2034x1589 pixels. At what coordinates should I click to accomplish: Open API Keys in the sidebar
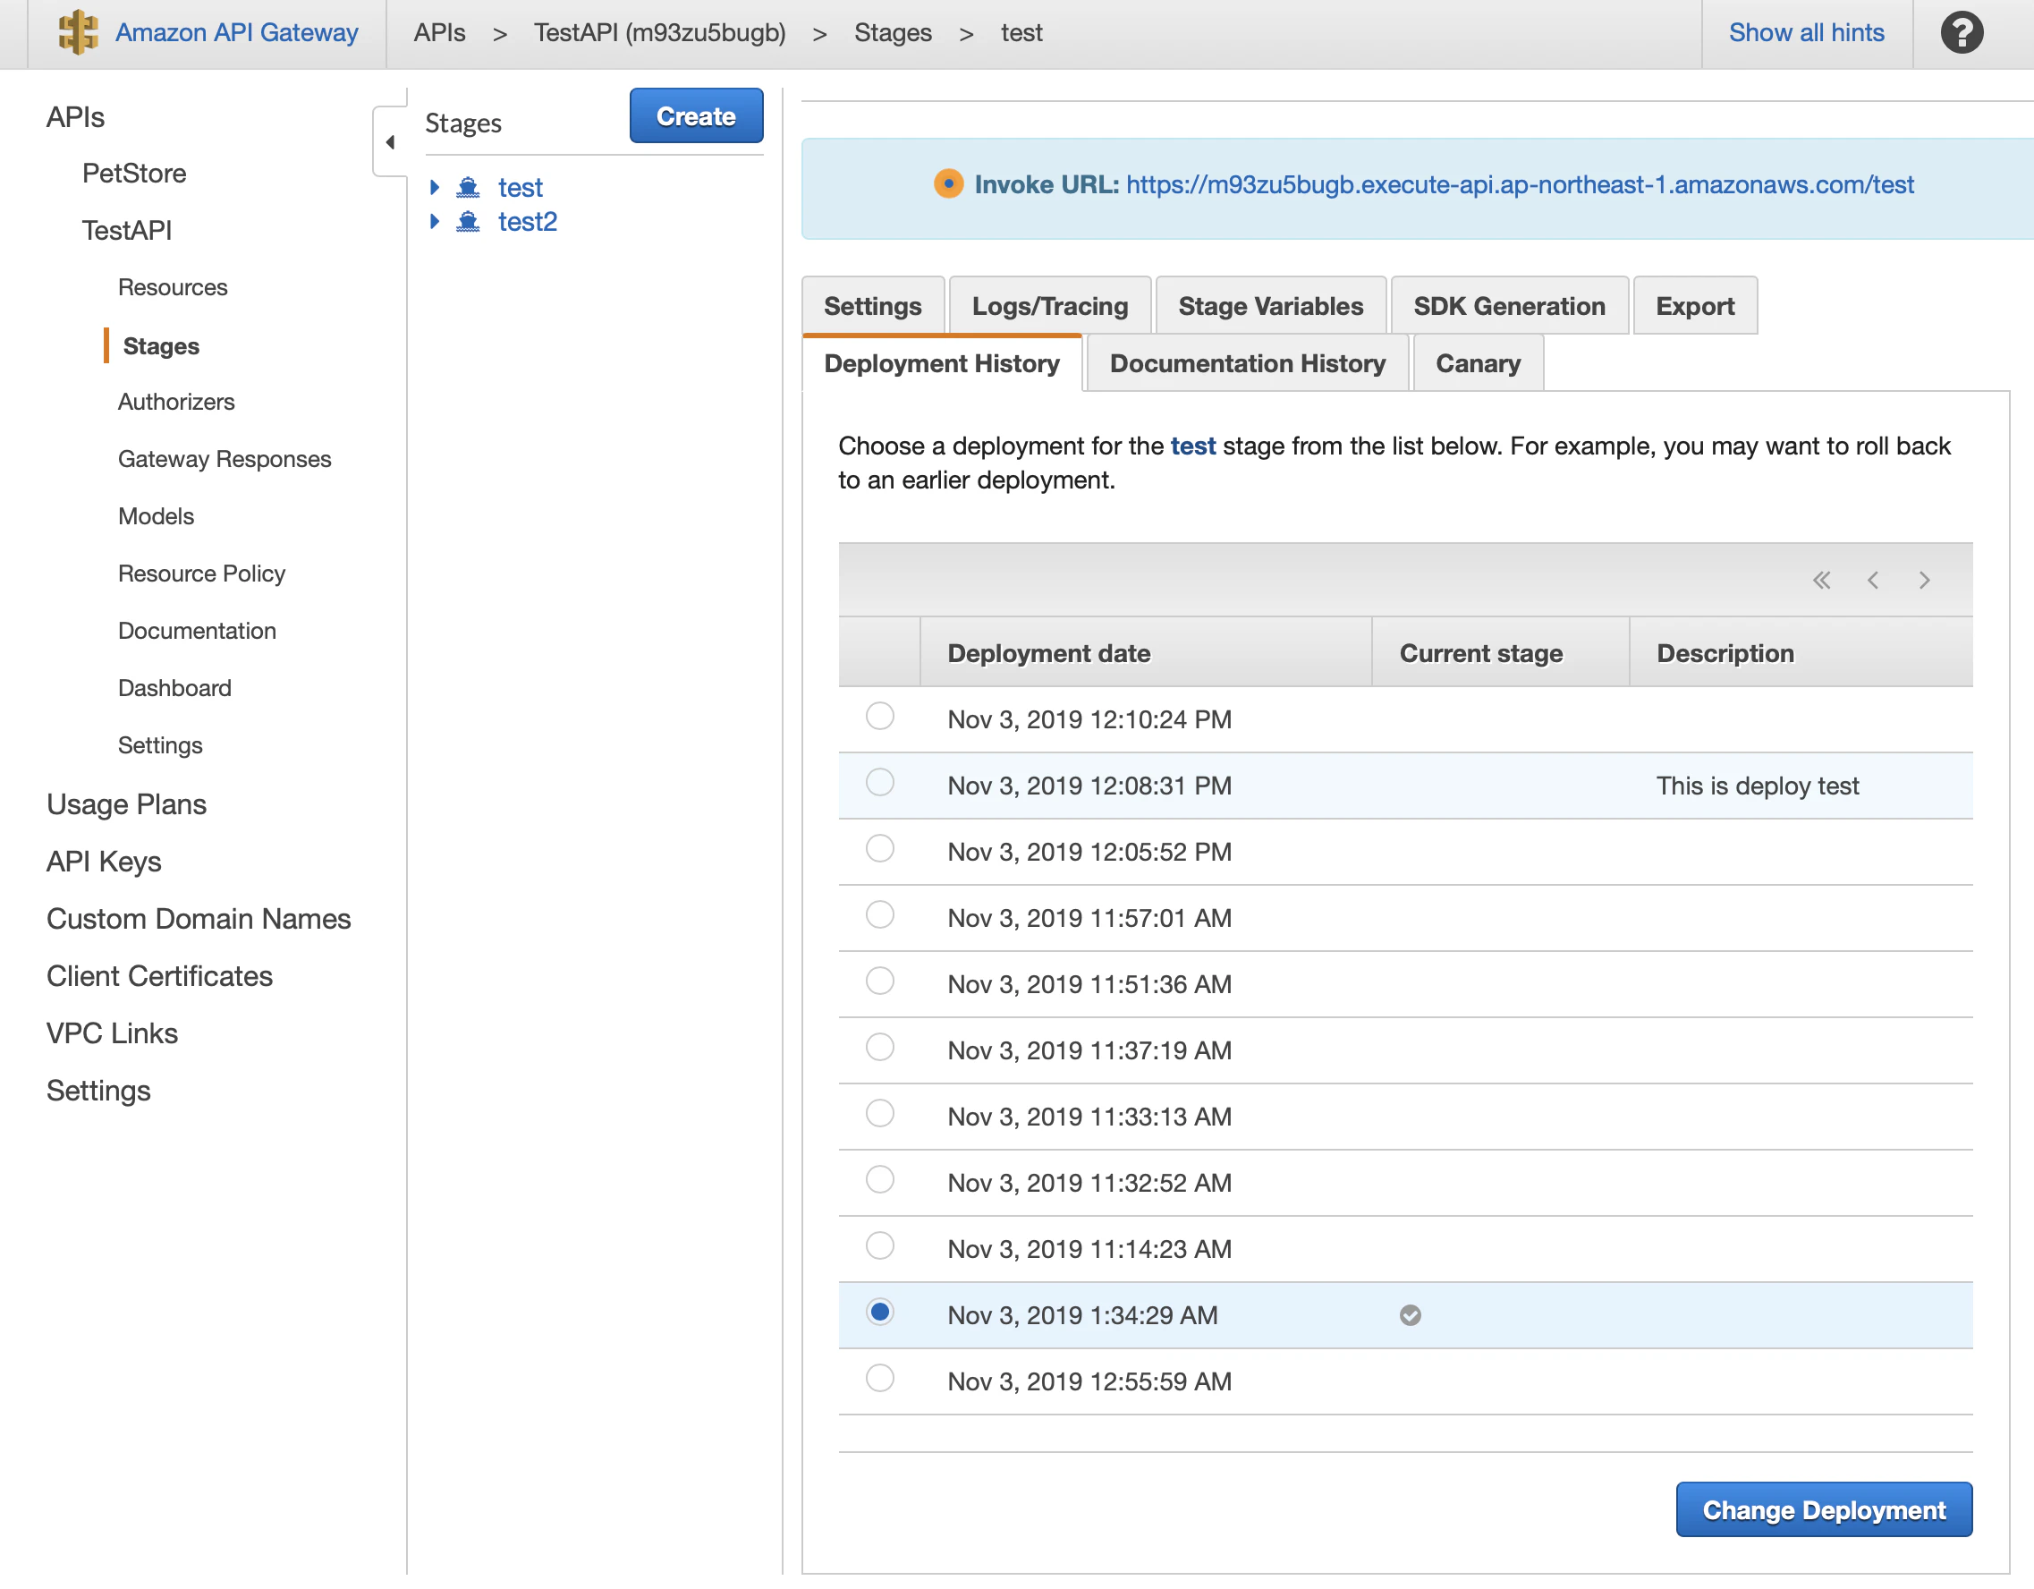(104, 862)
